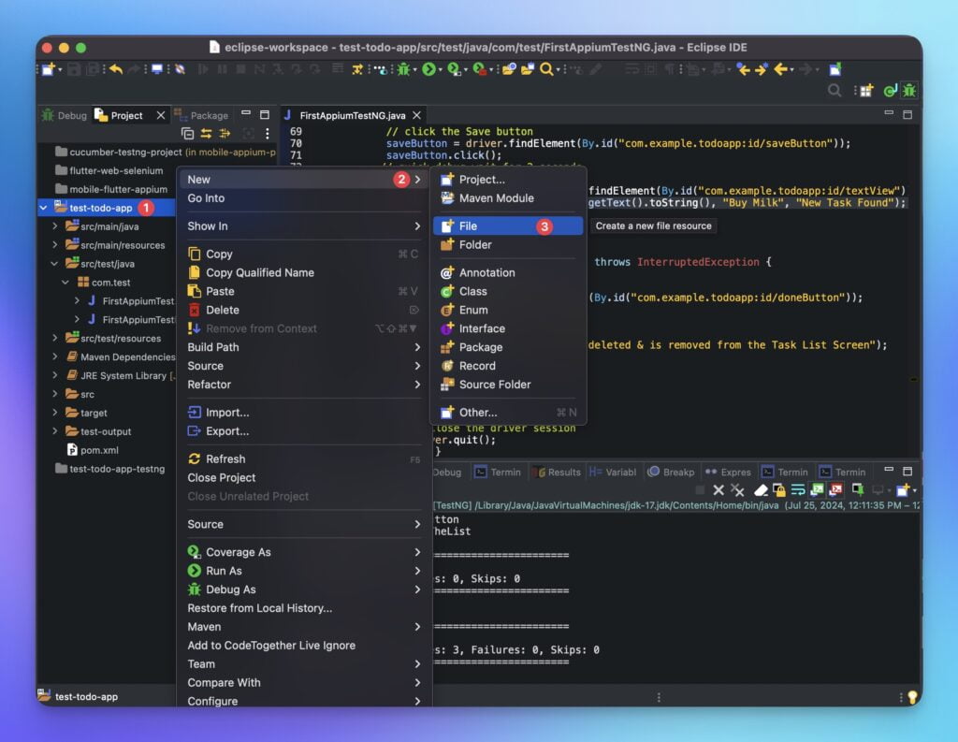Toggle show console on standard output change
The image size is (958, 742).
click(x=817, y=489)
